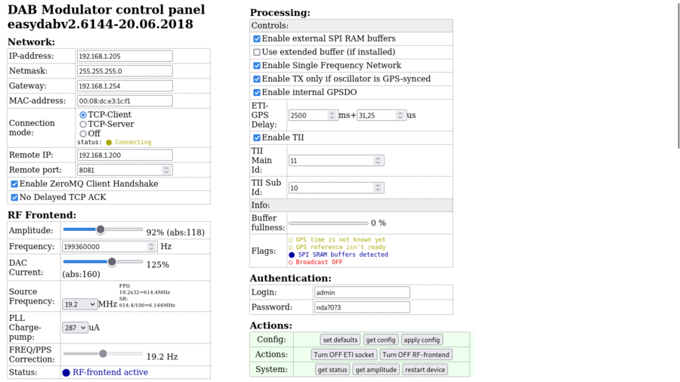The image size is (680, 382).
Task: Click the DAC Current slider handle
Action: pyautogui.click(x=112, y=262)
